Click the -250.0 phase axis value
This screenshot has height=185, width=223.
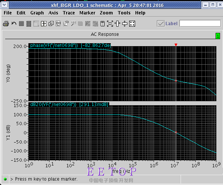pyautogui.click(x=18, y=101)
